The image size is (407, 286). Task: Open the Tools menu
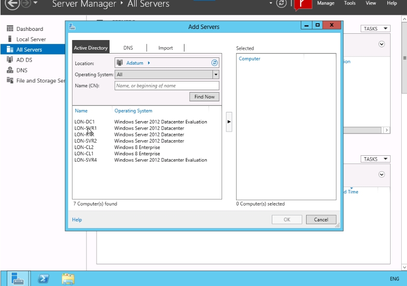click(350, 3)
